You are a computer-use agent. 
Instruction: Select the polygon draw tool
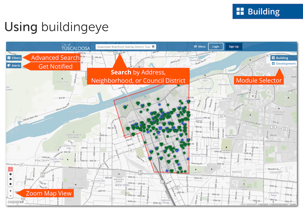click(x=10, y=174)
